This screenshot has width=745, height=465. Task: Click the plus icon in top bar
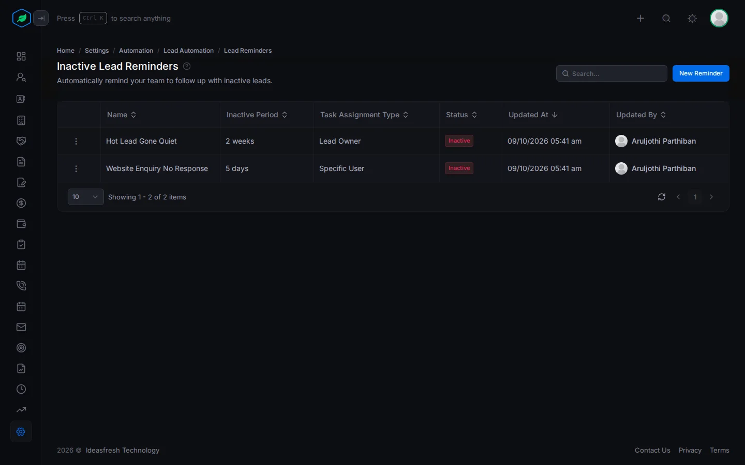click(640, 19)
